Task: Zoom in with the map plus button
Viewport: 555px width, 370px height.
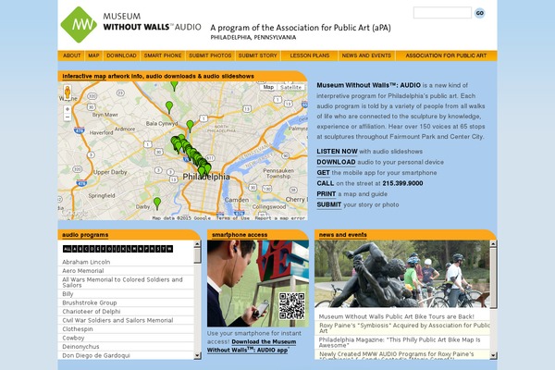Action: (x=68, y=109)
